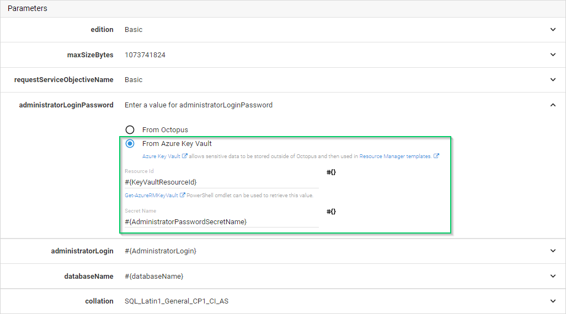The width and height of the screenshot is (566, 314).
Task: Collapse the administratorLoginPassword section
Action: (553, 105)
